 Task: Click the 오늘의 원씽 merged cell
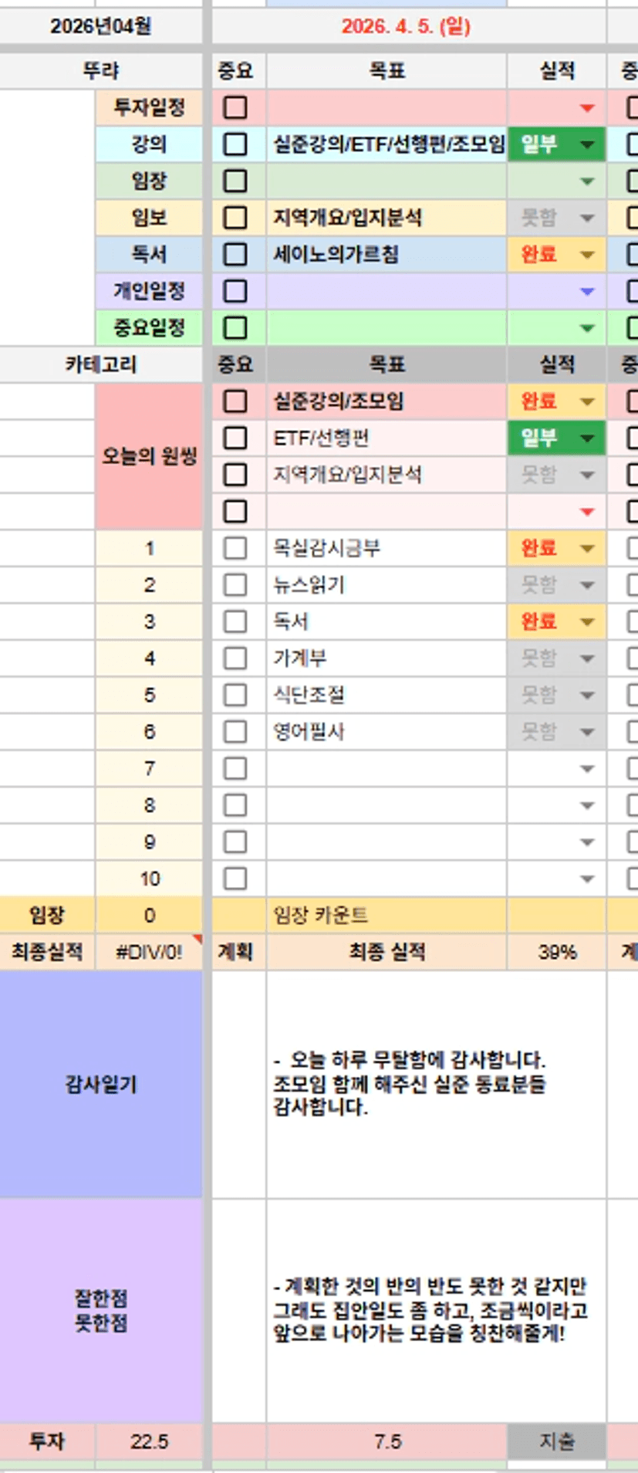click(150, 456)
